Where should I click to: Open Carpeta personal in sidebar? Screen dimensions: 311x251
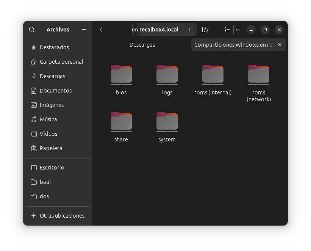(x=58, y=62)
